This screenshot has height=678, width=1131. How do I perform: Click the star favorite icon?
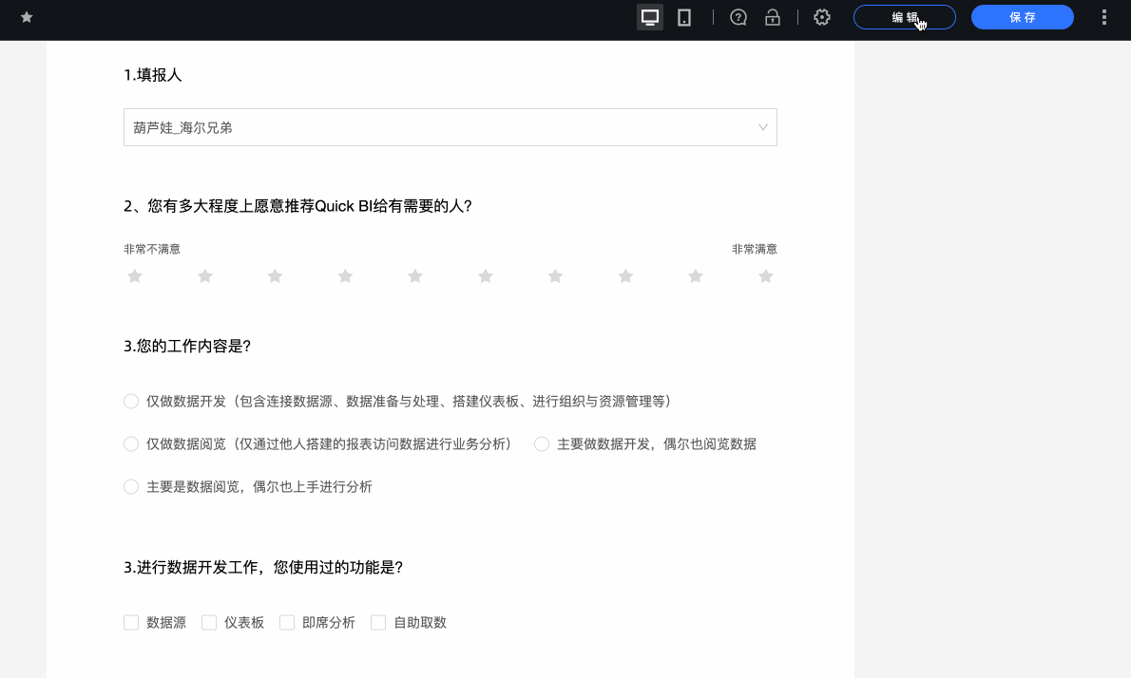27,16
